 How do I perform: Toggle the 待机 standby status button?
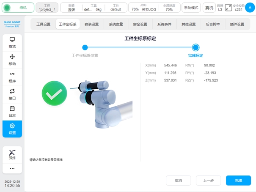(19, 8)
